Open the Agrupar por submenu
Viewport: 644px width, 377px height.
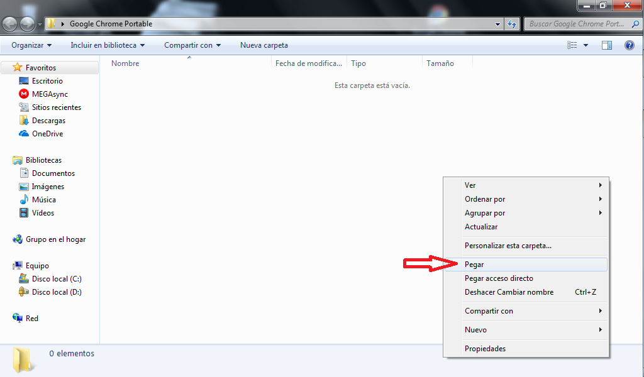[x=526, y=213]
